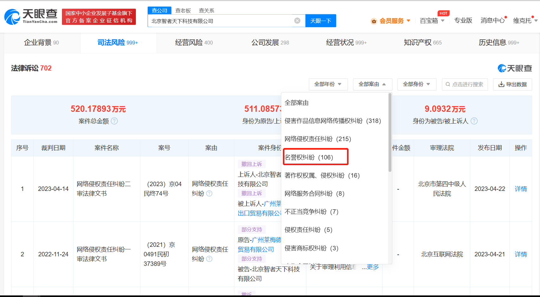Click the question icon in first row 案由
The height and width of the screenshot is (297, 540).
[x=209, y=193]
